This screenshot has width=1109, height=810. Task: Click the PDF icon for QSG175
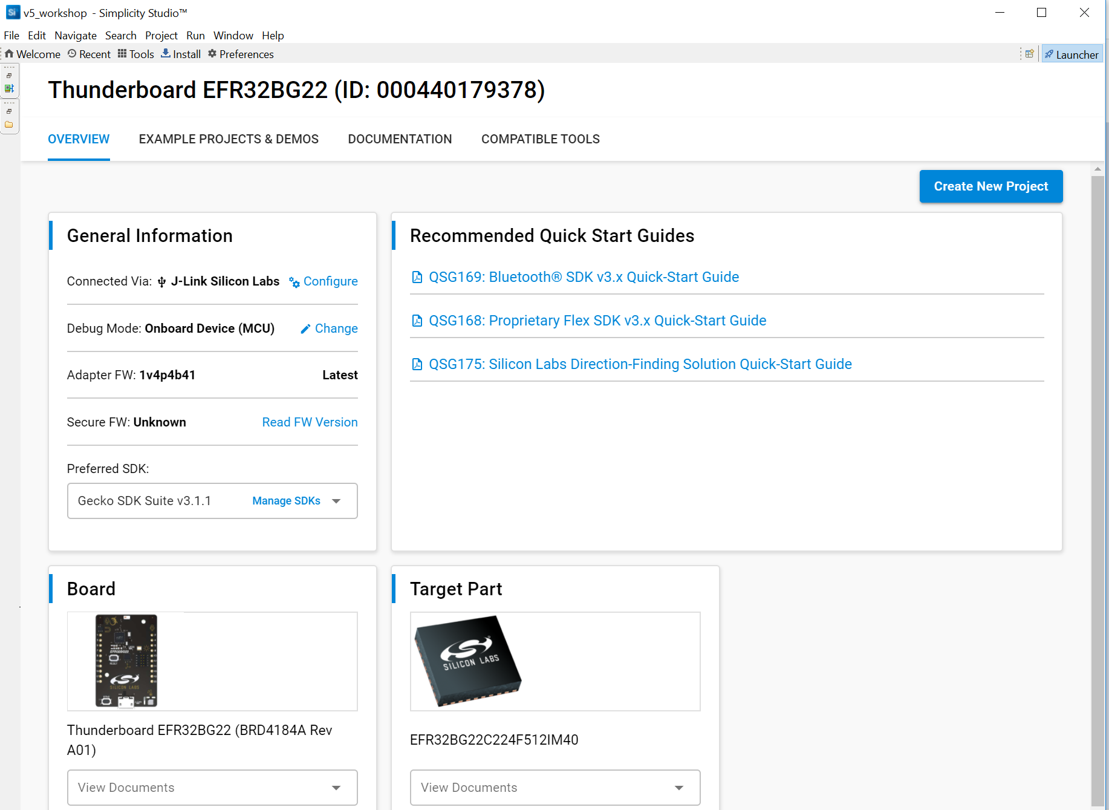pos(417,364)
